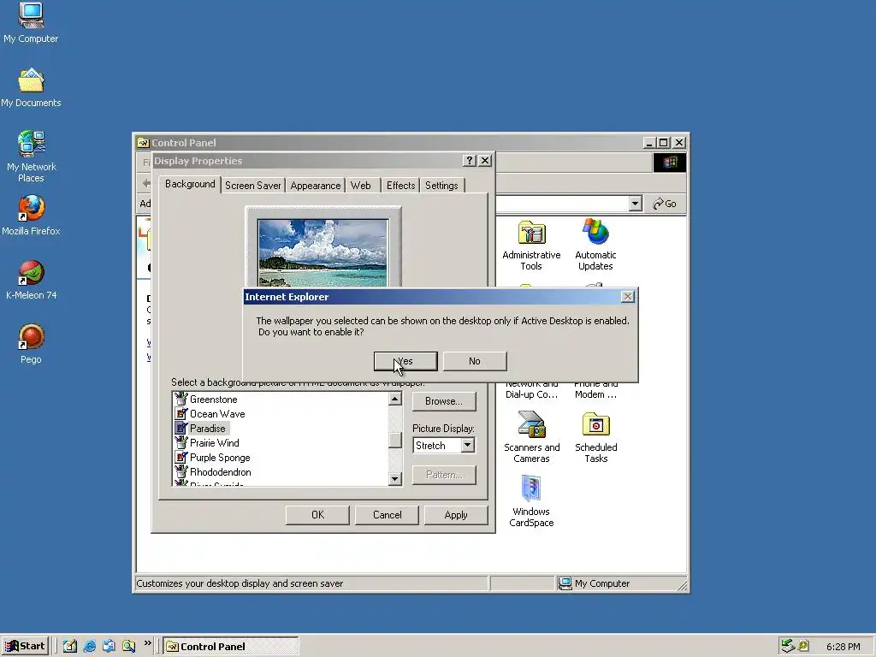Viewport: 876px width, 657px height.
Task: Click the Windows logo throbber in Control Panel
Action: tap(670, 163)
